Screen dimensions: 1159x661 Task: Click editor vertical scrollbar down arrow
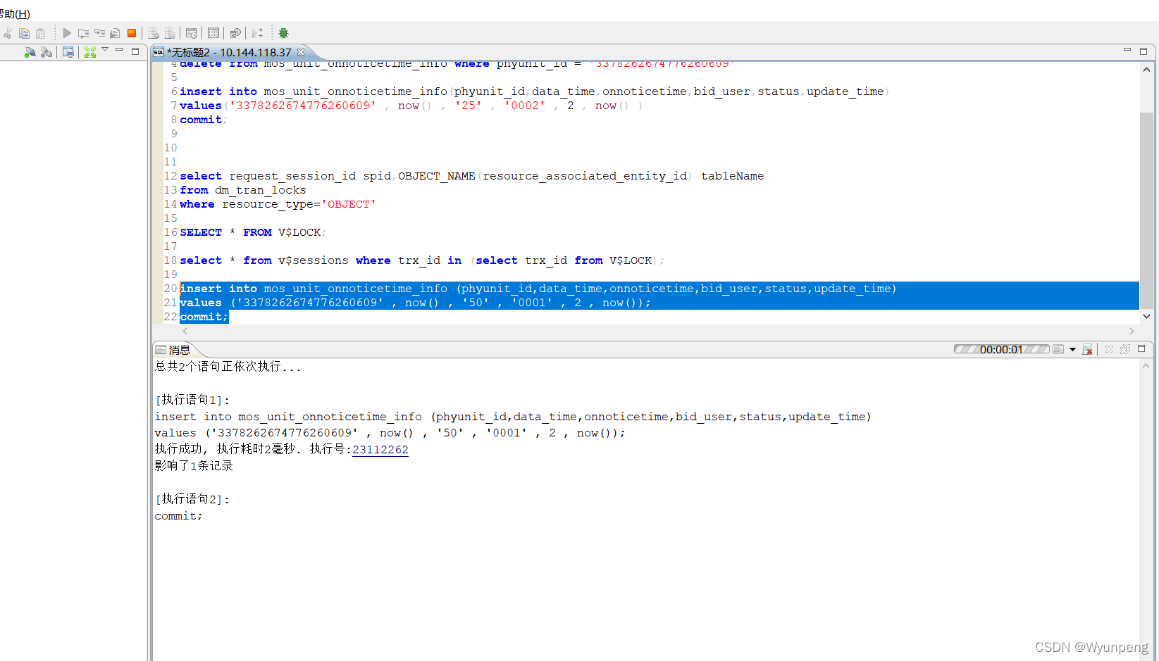[x=1146, y=317]
